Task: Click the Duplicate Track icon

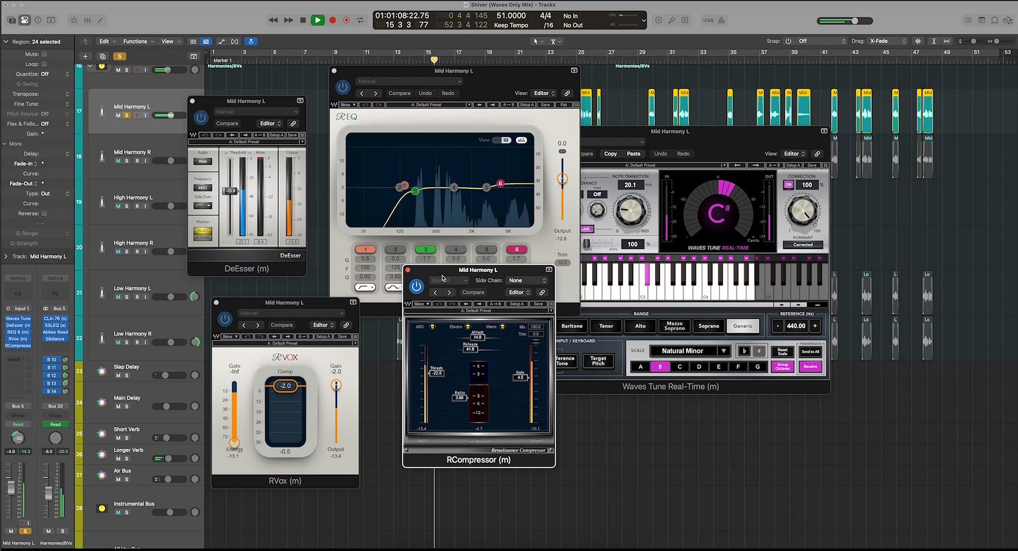Action: [x=102, y=56]
